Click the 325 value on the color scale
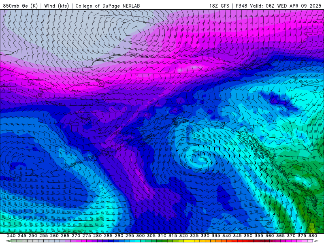 pyautogui.click(x=194, y=236)
